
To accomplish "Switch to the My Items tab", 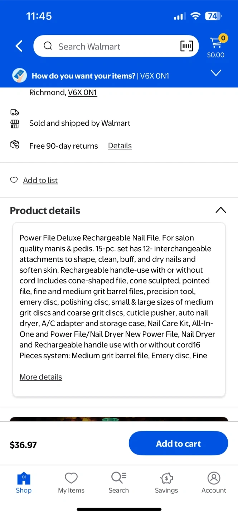I will pyautogui.click(x=71, y=482).
